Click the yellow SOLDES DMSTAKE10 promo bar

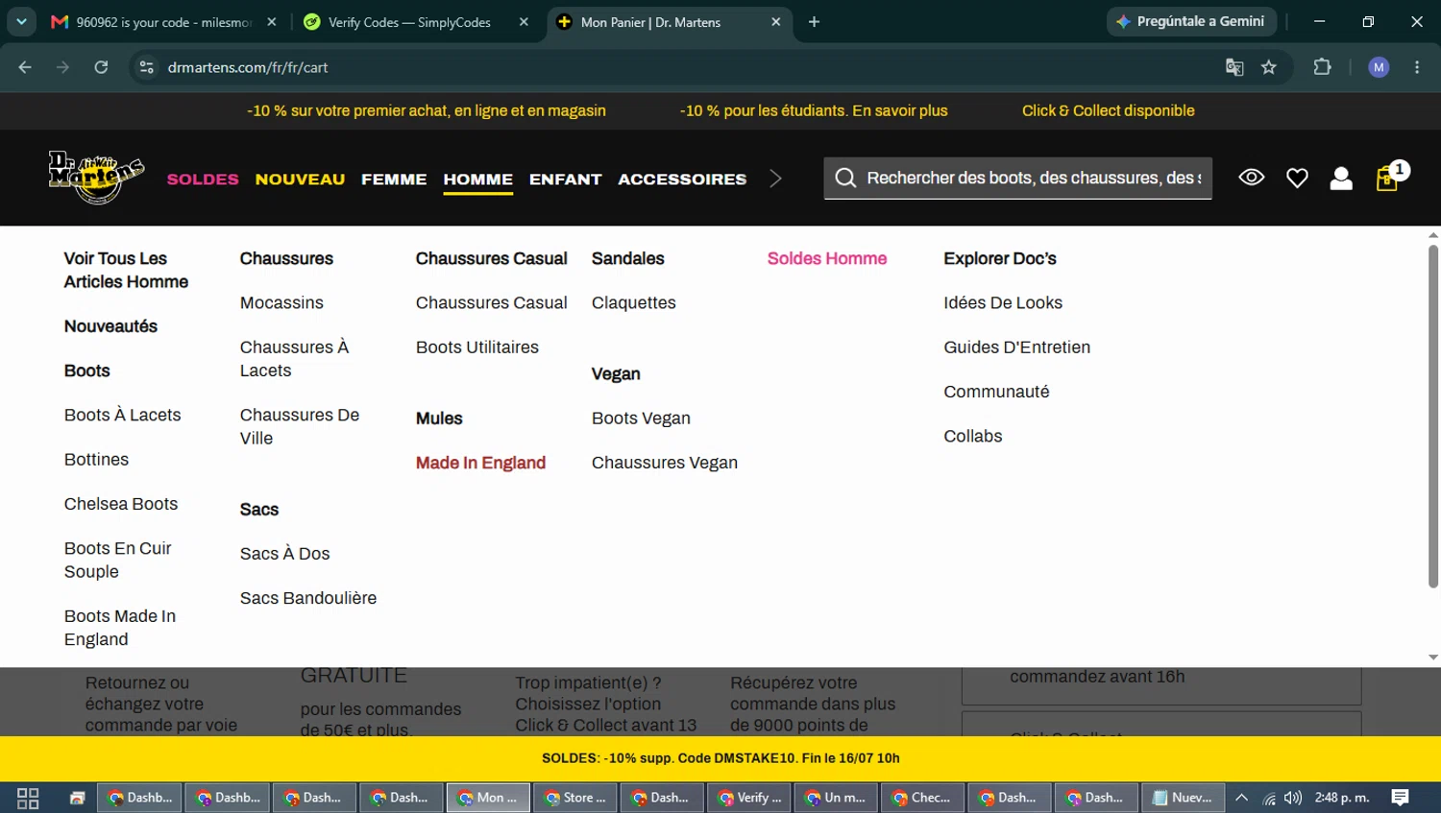720,758
